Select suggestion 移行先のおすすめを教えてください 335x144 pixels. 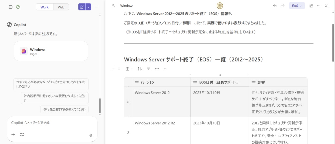(x=64, y=109)
